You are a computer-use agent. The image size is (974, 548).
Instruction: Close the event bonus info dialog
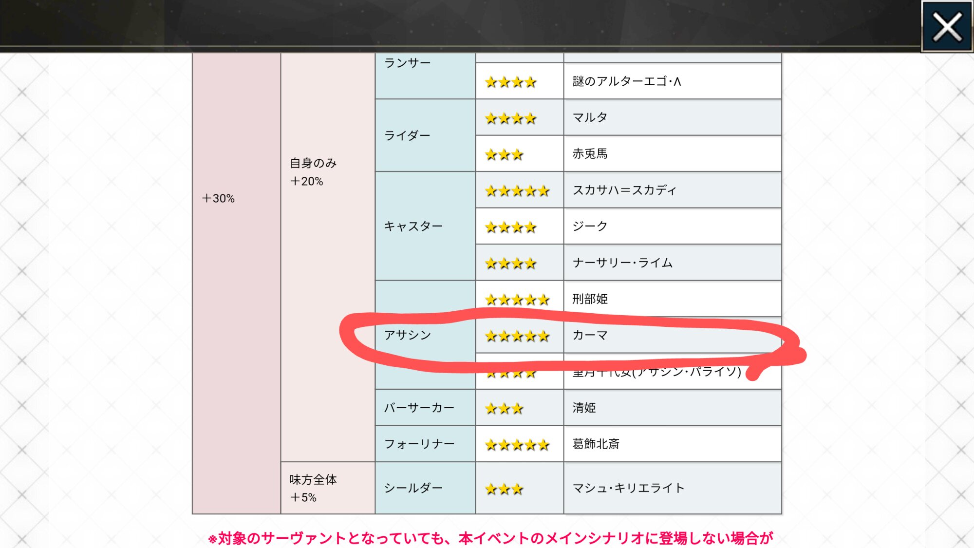tap(947, 27)
